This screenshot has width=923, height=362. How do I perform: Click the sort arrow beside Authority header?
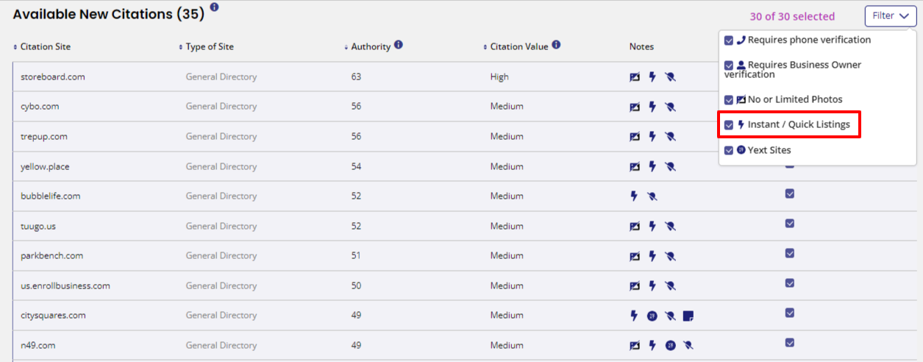(x=346, y=47)
